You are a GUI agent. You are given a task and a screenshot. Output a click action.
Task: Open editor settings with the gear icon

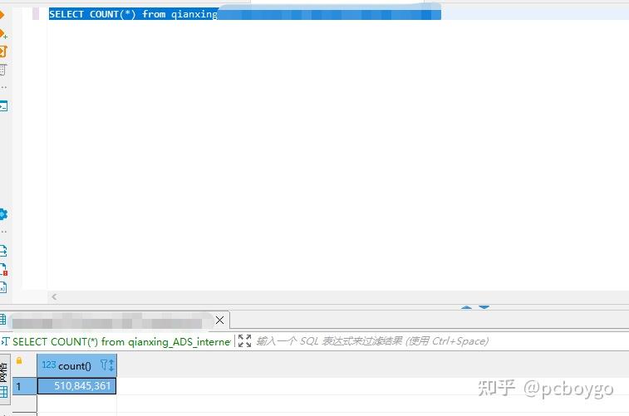pyautogui.click(x=3, y=214)
